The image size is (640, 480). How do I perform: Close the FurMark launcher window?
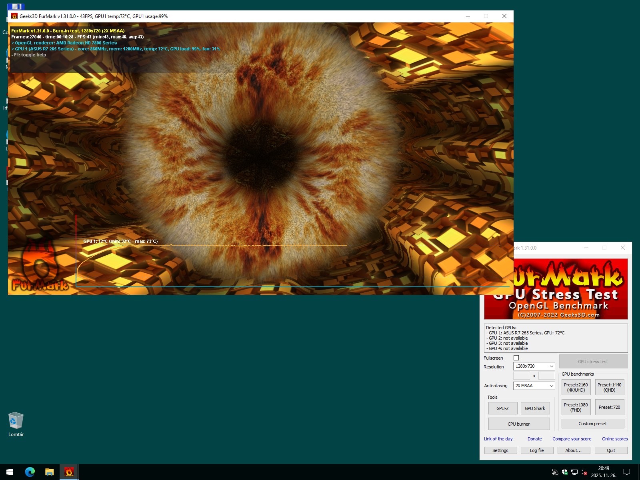click(623, 248)
